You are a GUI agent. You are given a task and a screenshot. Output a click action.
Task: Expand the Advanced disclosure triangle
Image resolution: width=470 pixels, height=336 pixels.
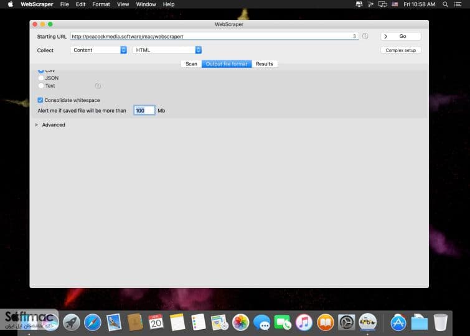click(x=37, y=124)
